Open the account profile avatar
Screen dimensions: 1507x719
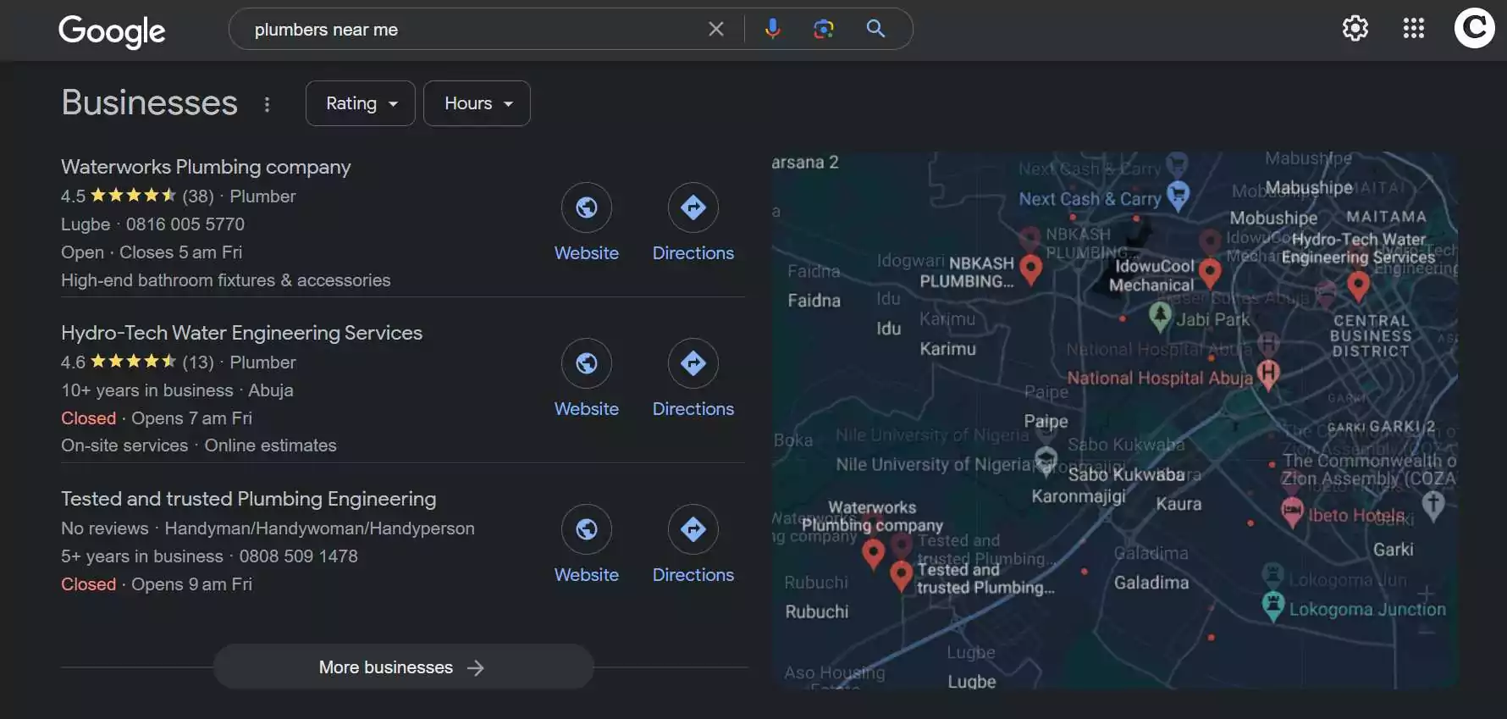1474,28
